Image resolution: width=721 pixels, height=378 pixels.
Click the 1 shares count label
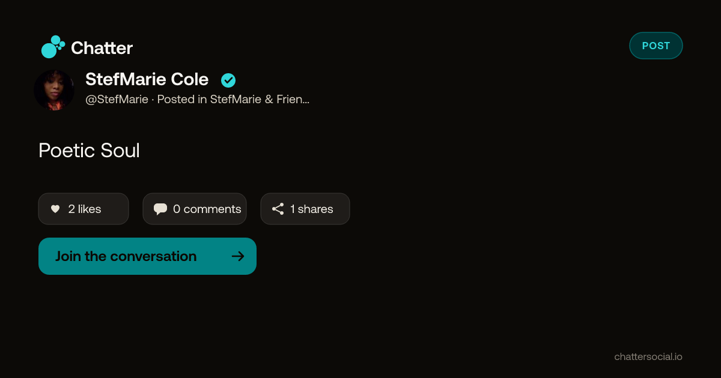click(x=312, y=209)
